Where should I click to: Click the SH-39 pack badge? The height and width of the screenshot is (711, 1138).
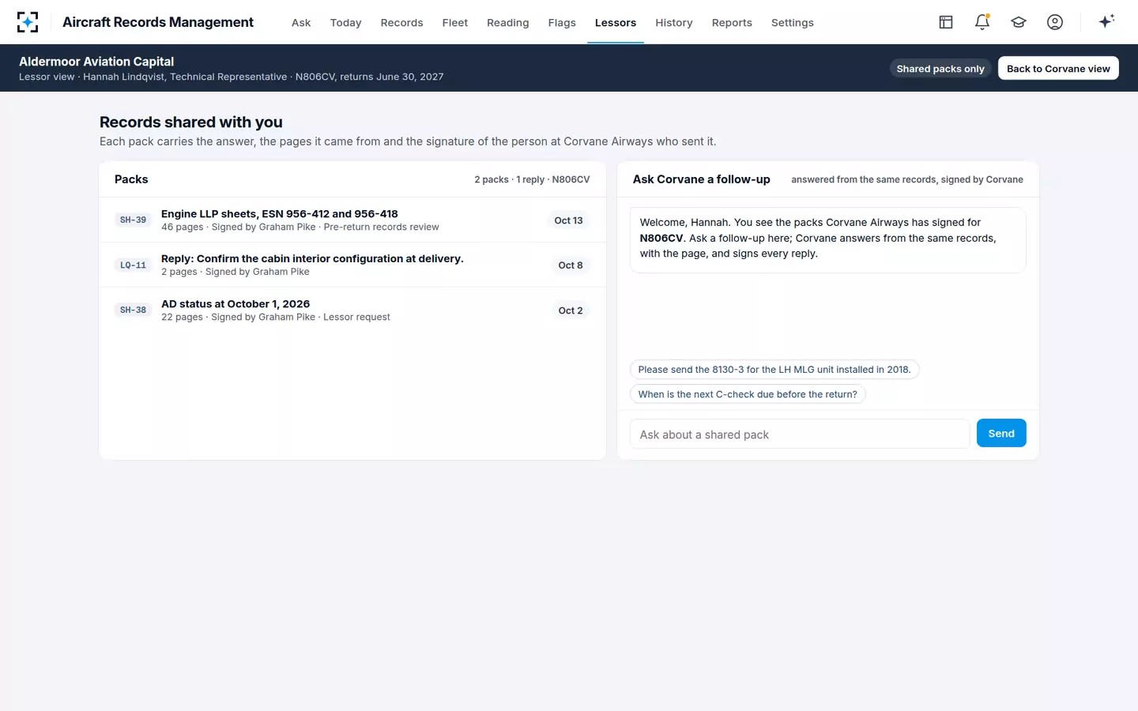[x=133, y=220]
